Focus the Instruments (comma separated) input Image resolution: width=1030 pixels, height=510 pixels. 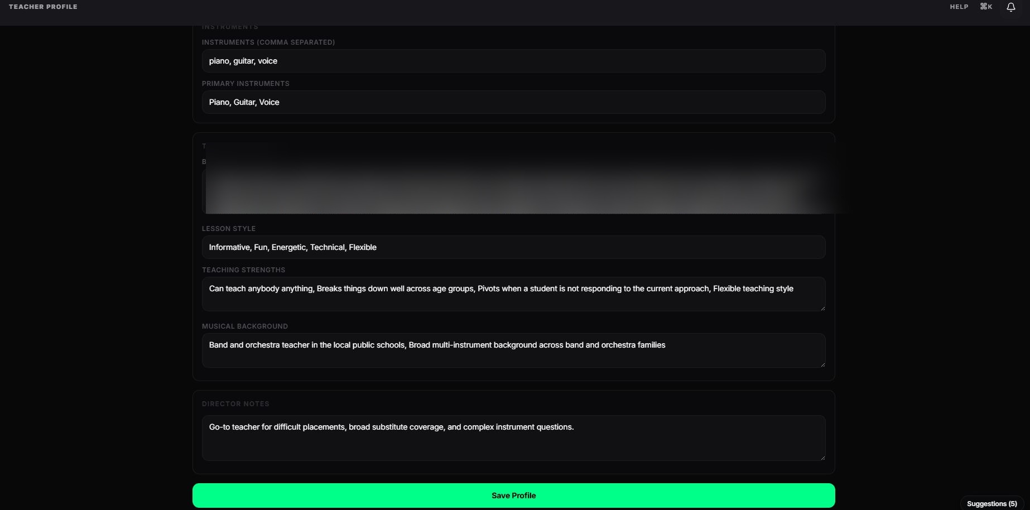coord(513,61)
